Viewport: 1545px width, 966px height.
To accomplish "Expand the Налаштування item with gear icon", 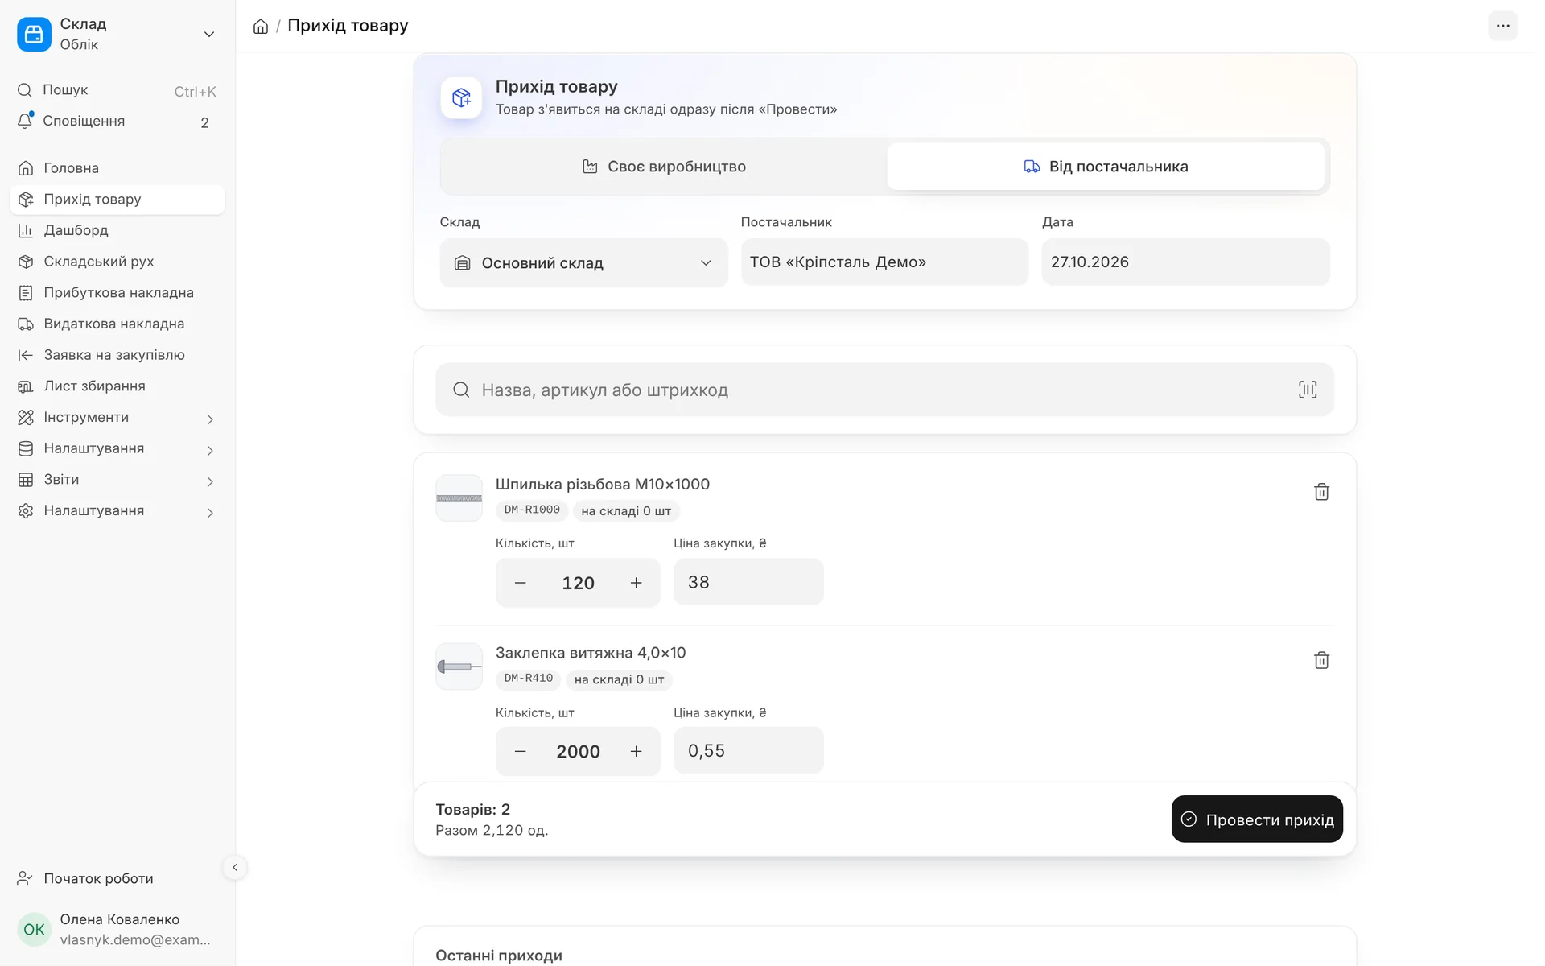I will pos(117,511).
